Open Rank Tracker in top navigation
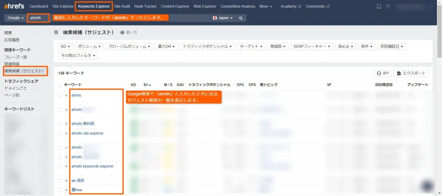Screen dimensions: 442x196 tap(145, 6)
